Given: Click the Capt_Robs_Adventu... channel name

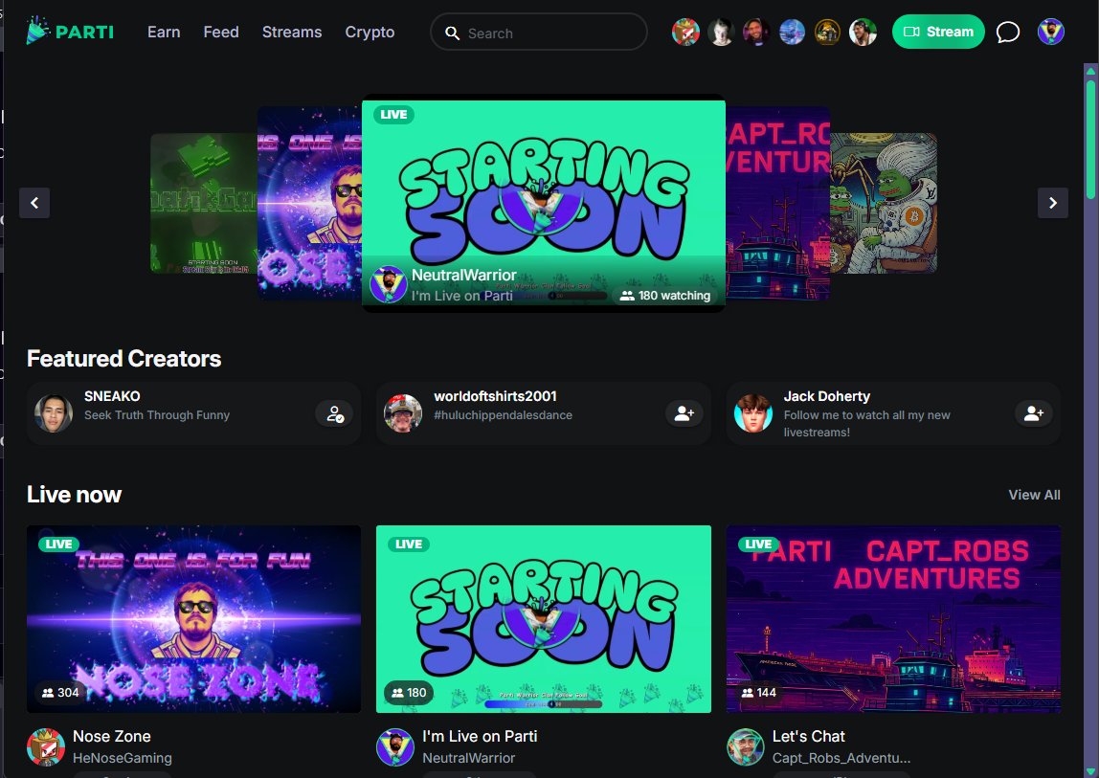Looking at the screenshot, I should pyautogui.click(x=841, y=758).
